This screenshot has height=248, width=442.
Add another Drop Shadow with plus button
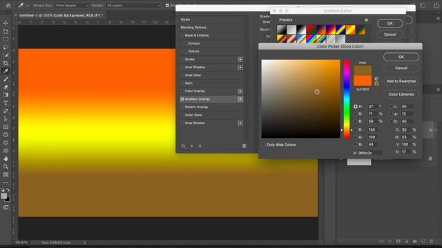240,123
